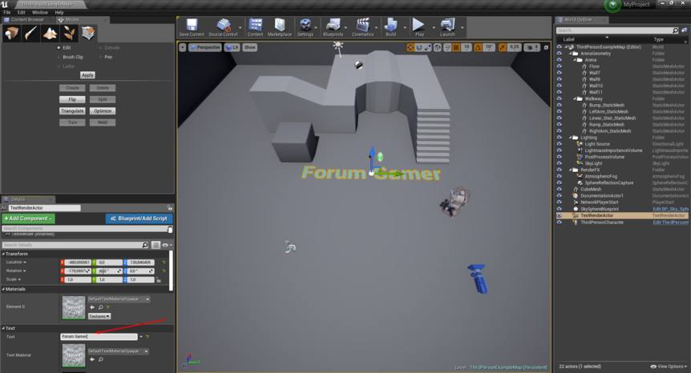Viewport: 691px width, 373px height.
Task: Open Cinematics toolbar icon
Action: (x=362, y=27)
